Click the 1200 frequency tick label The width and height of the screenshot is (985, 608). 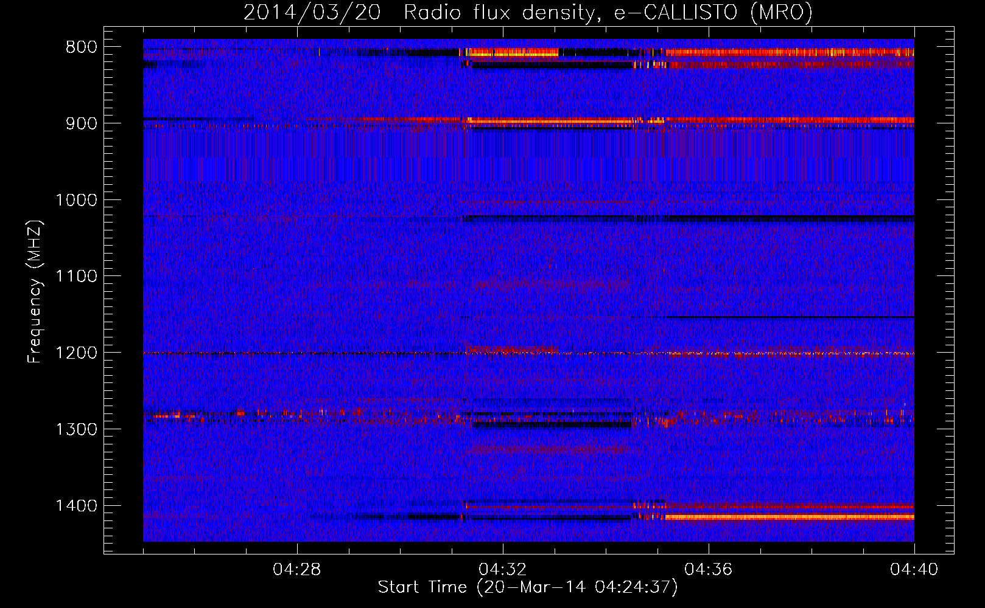pyautogui.click(x=76, y=353)
